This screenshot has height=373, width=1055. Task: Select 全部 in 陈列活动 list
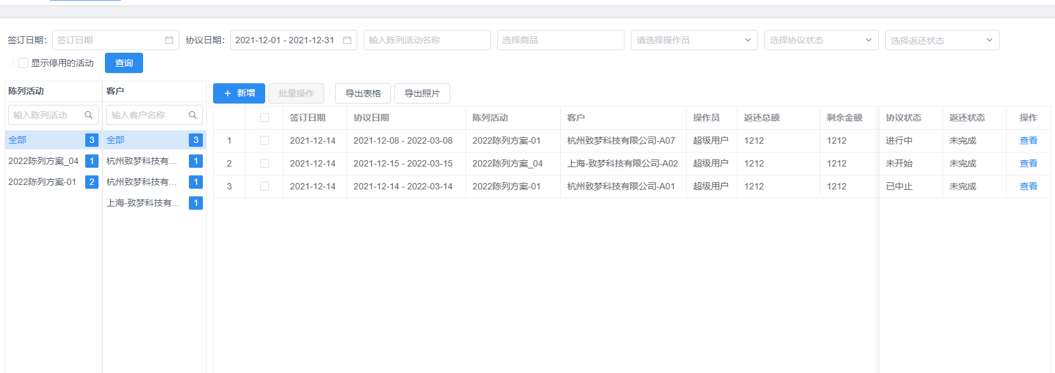tap(18, 140)
